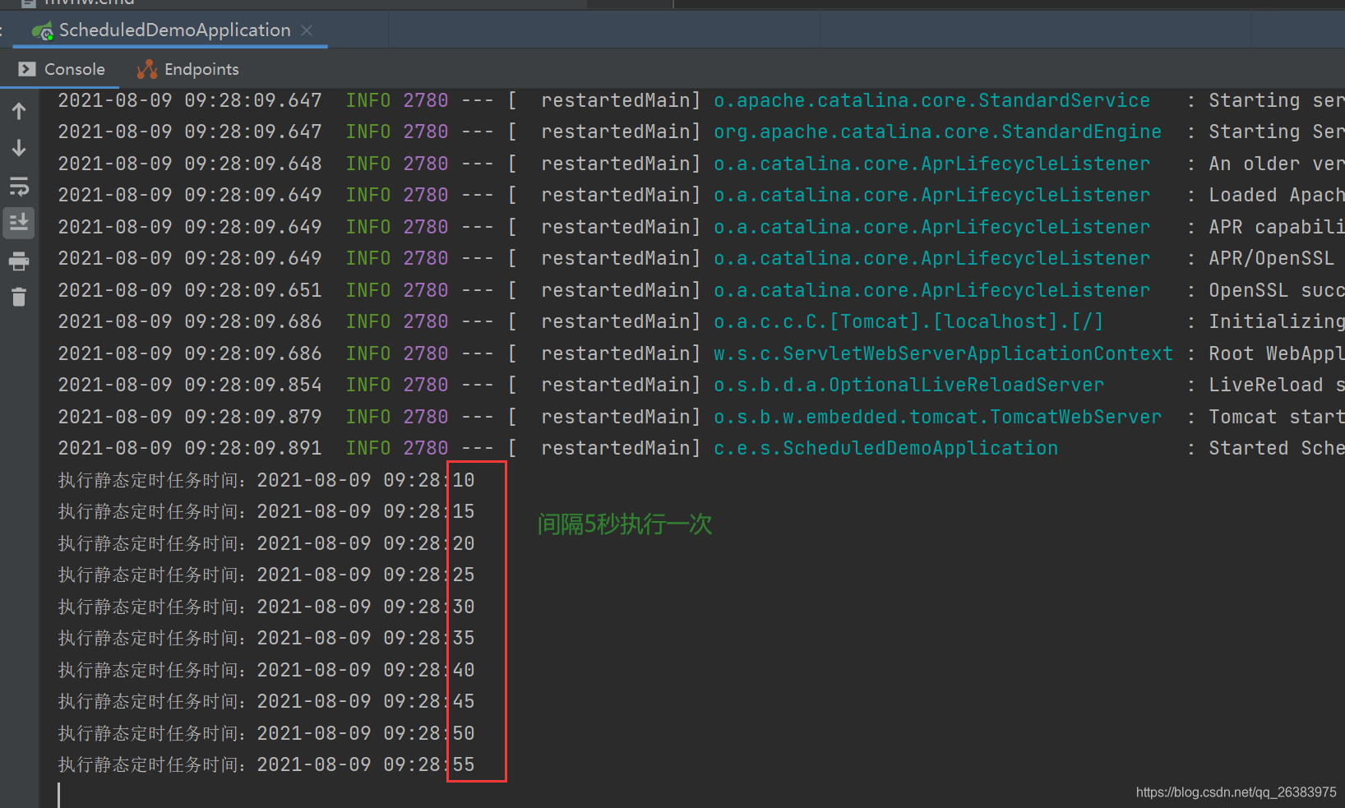Click the Endpoints tab icon
1345x808 pixels.
(x=146, y=69)
